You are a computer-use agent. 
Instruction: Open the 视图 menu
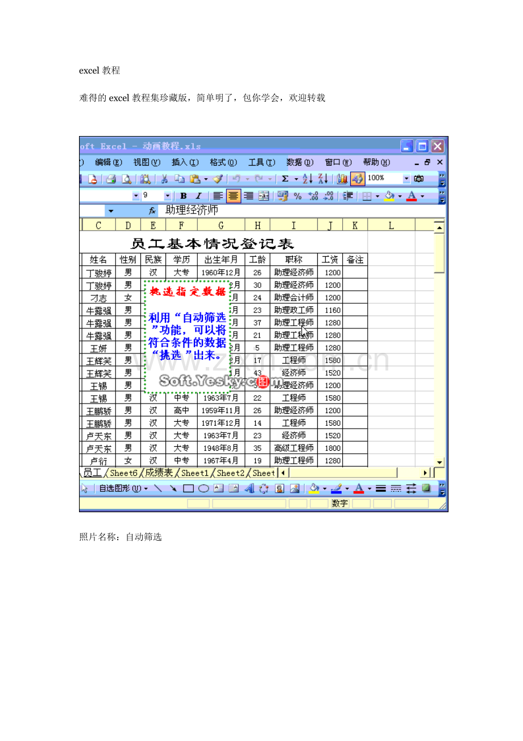147,162
